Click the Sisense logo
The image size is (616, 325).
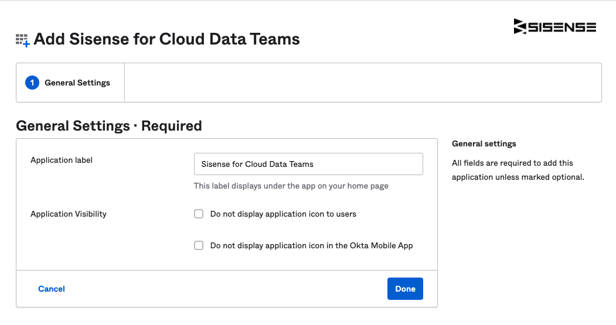coord(554,27)
